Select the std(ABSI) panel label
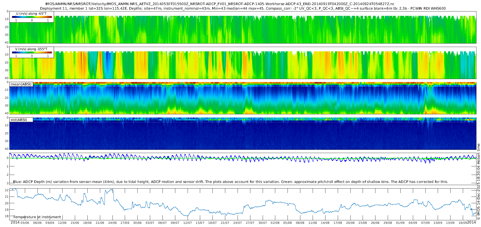This screenshot has width=481, height=227. (21, 120)
